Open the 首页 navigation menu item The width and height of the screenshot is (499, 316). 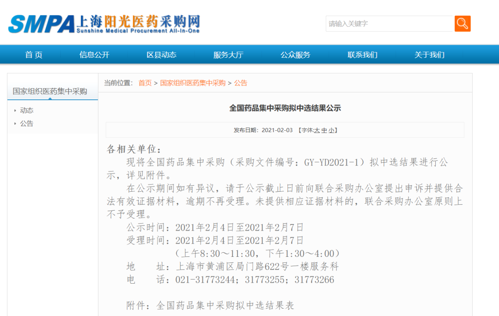(34, 55)
